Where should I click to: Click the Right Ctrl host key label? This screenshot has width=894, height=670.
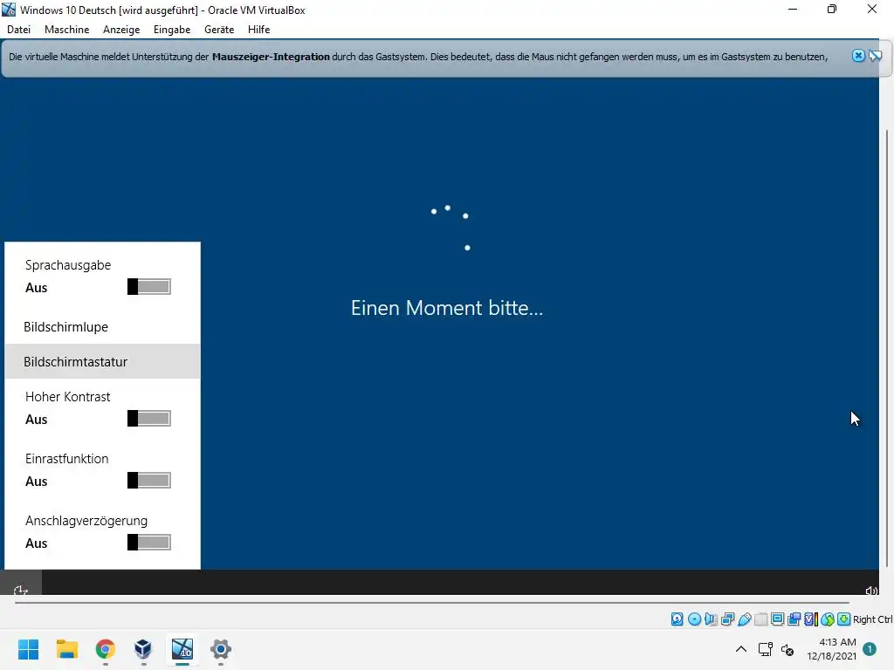pyautogui.click(x=872, y=619)
